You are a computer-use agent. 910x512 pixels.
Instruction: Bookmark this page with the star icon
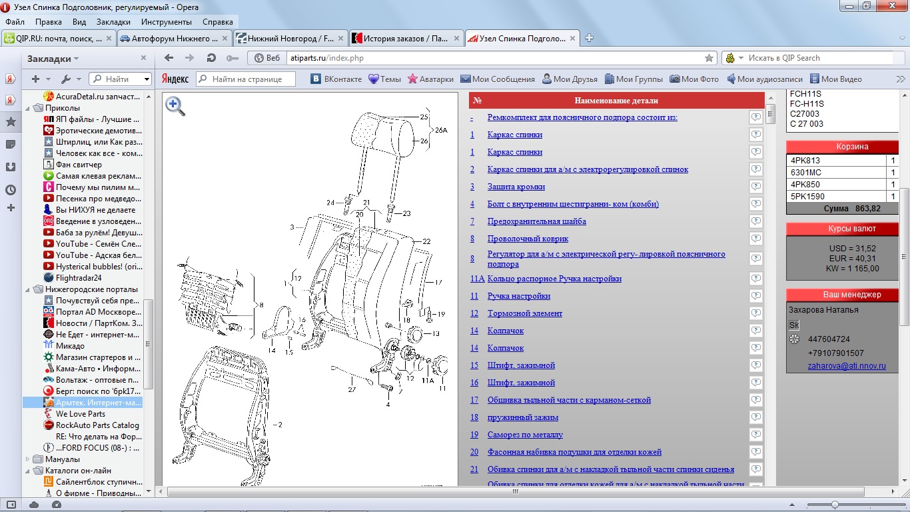pyautogui.click(x=709, y=58)
